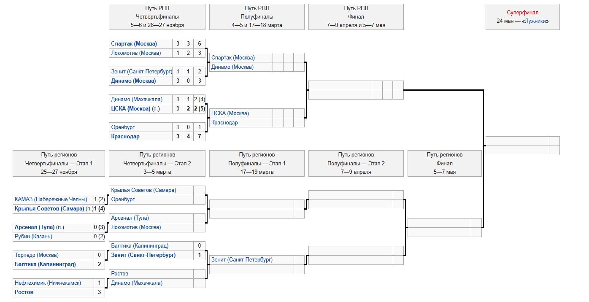
Task: Open bold ЦСКА (Москва) quarterfinal link
Action: 131,109
